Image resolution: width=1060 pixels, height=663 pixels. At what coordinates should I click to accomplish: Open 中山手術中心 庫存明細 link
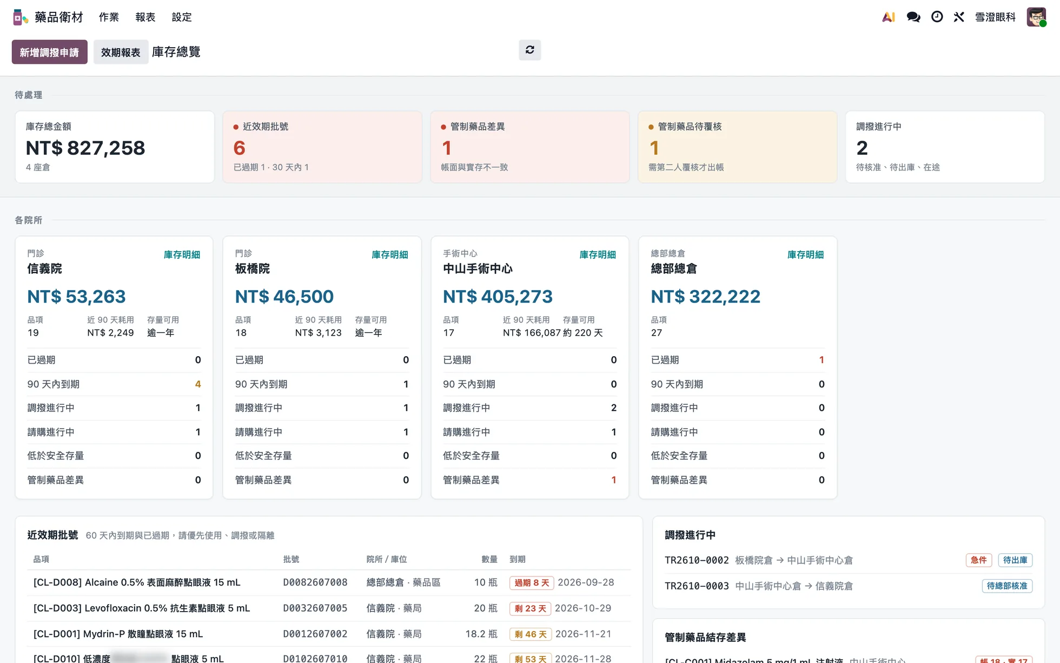click(598, 255)
